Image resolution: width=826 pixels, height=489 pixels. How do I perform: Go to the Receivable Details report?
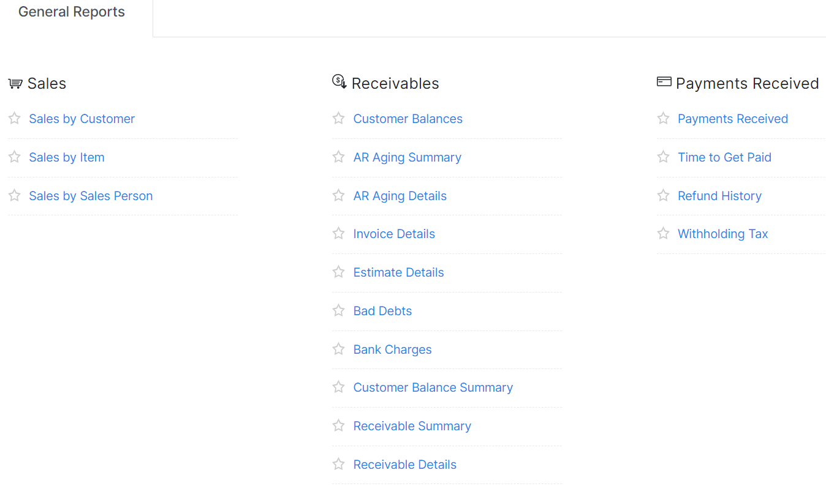(x=405, y=465)
